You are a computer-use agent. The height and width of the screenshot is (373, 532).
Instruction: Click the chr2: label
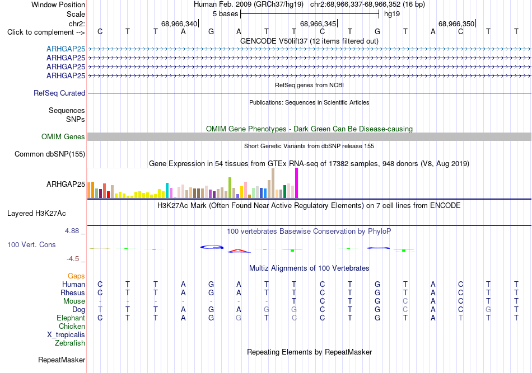coord(77,23)
